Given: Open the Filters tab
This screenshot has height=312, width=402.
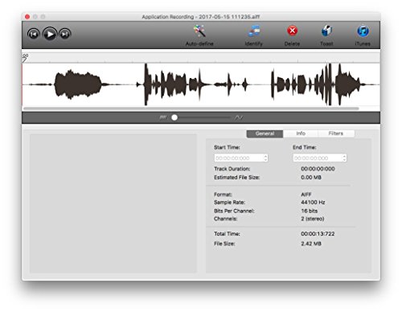Looking at the screenshot, I should [336, 133].
